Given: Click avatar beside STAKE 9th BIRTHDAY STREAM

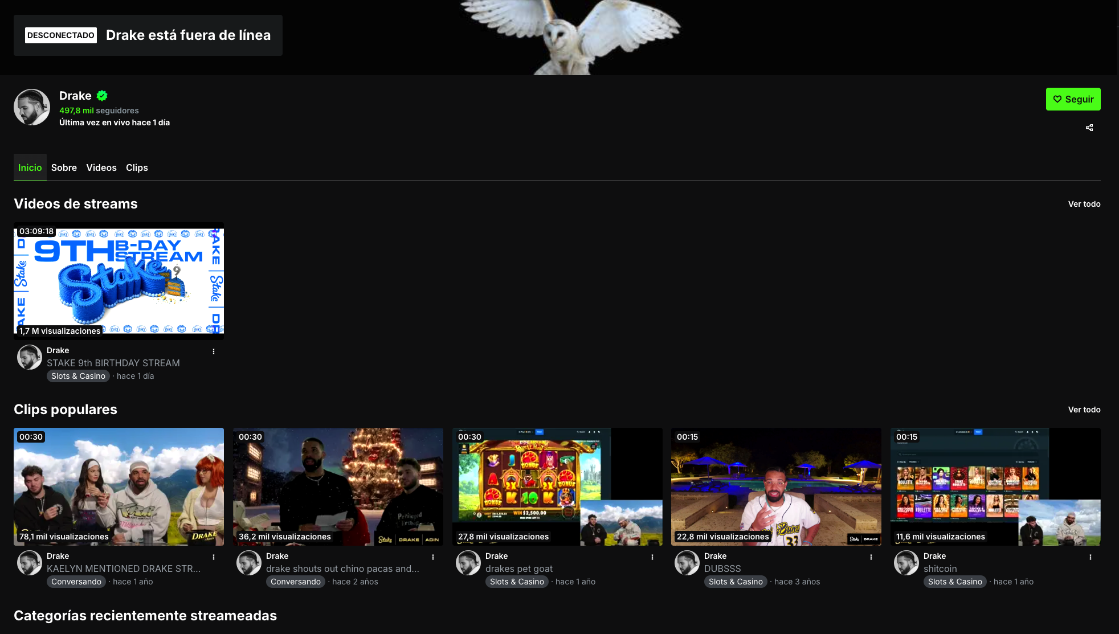Looking at the screenshot, I should point(30,357).
